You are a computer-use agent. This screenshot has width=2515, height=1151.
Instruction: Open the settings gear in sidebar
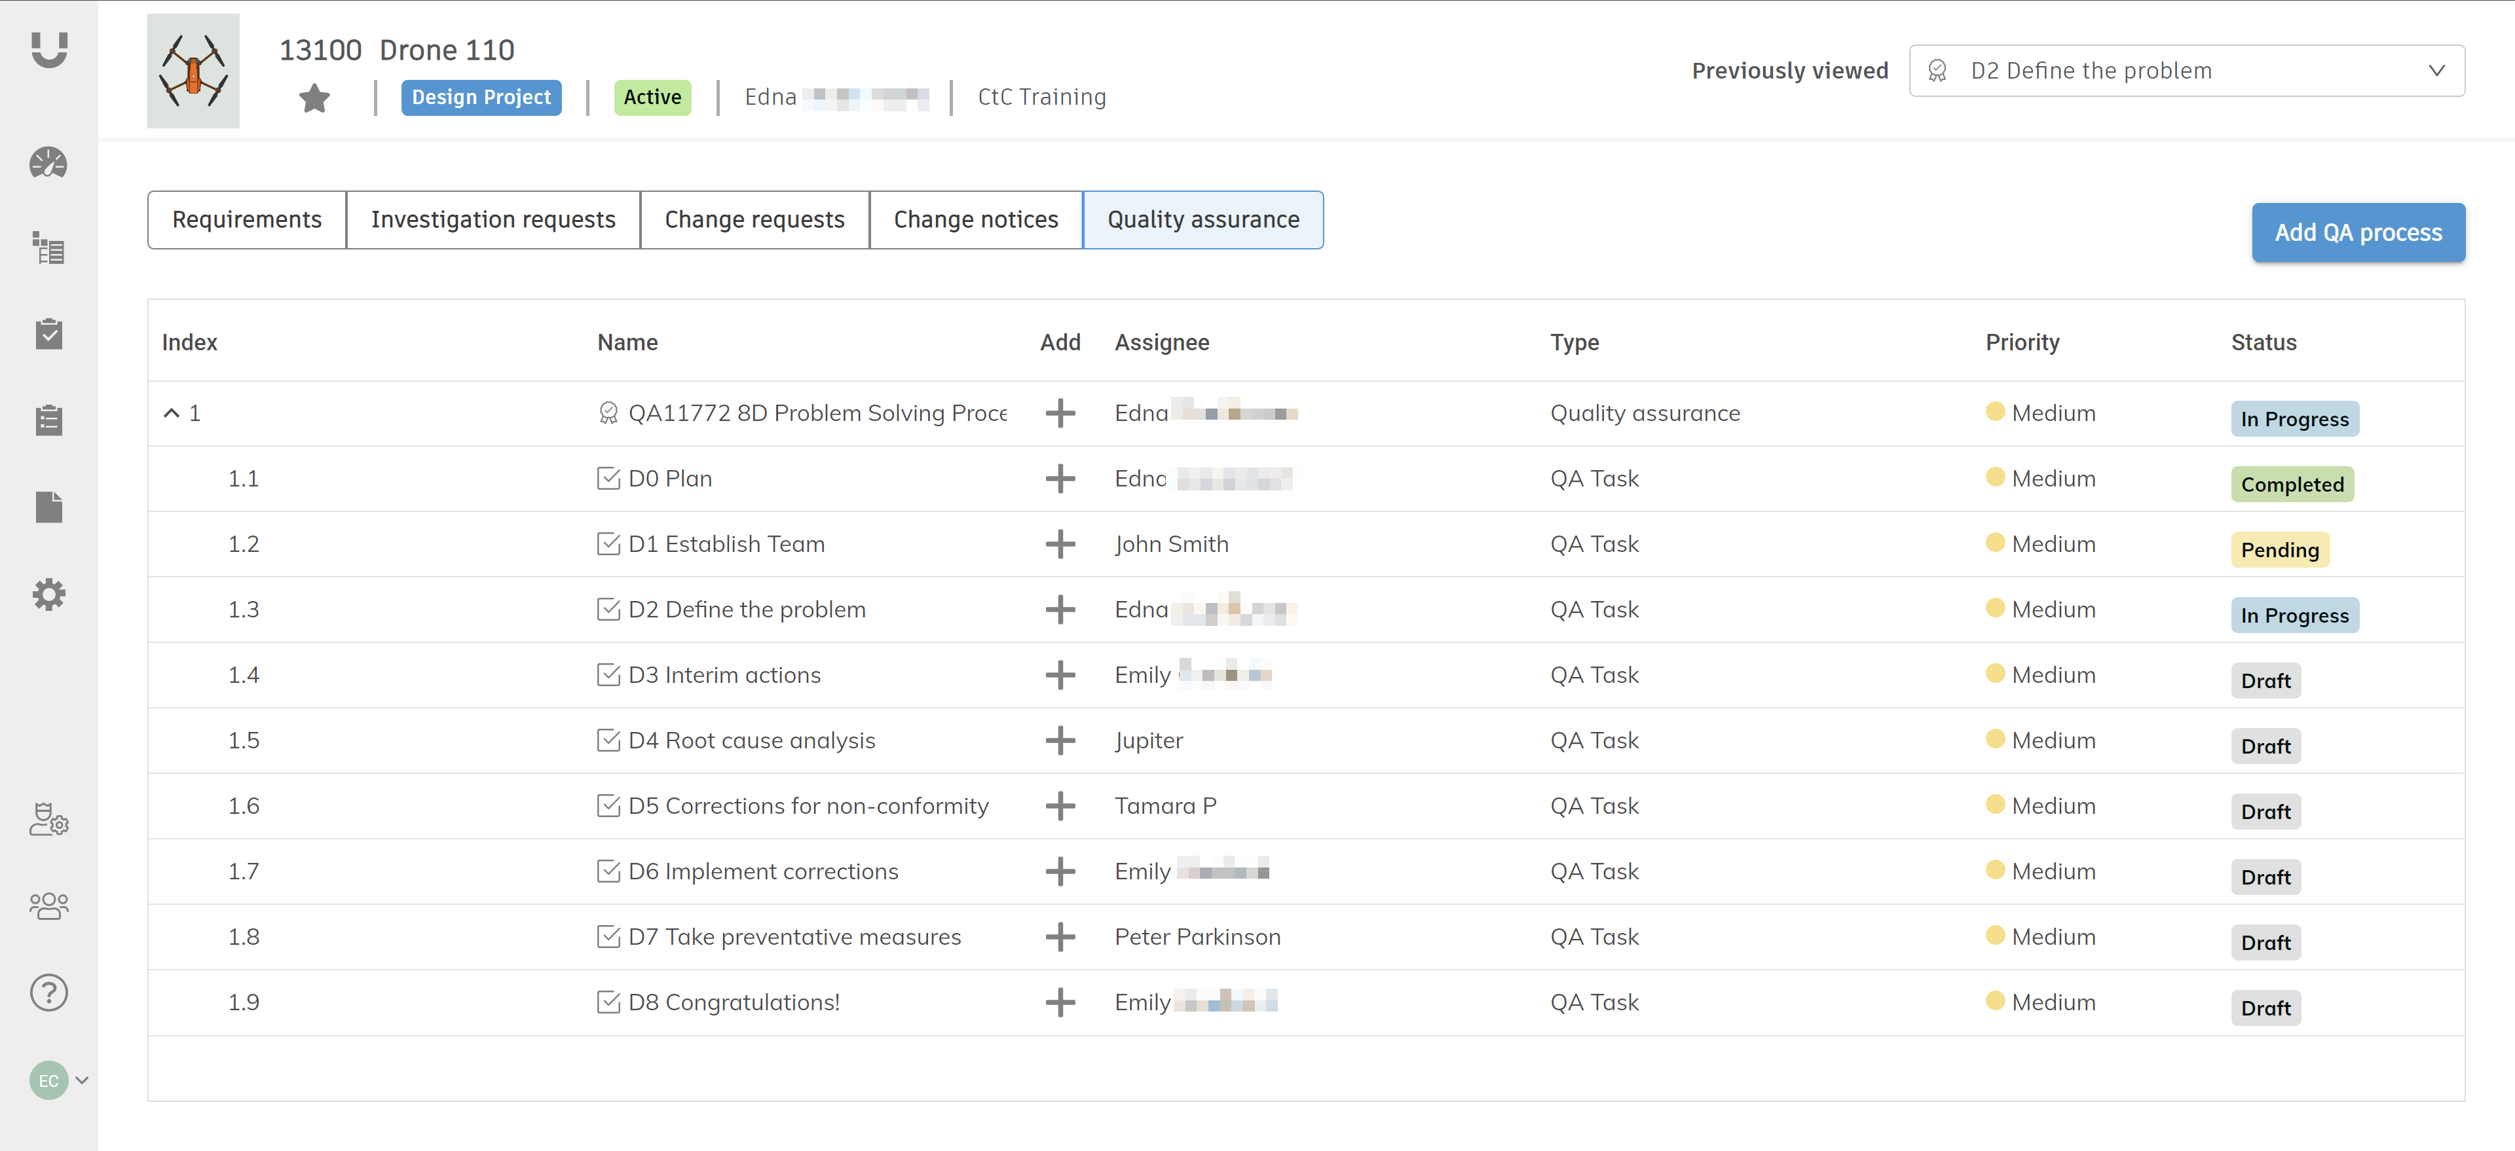pyautogui.click(x=48, y=594)
